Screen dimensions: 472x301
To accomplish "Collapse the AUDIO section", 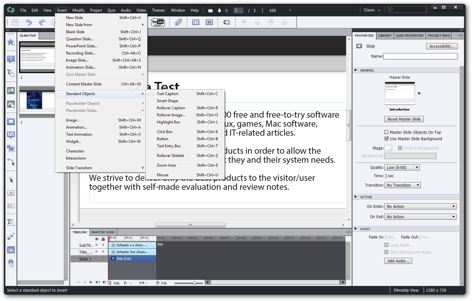I will pyautogui.click(x=355, y=229).
